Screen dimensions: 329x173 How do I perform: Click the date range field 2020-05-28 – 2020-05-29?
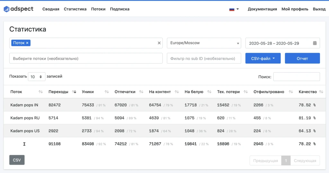pyautogui.click(x=283, y=43)
